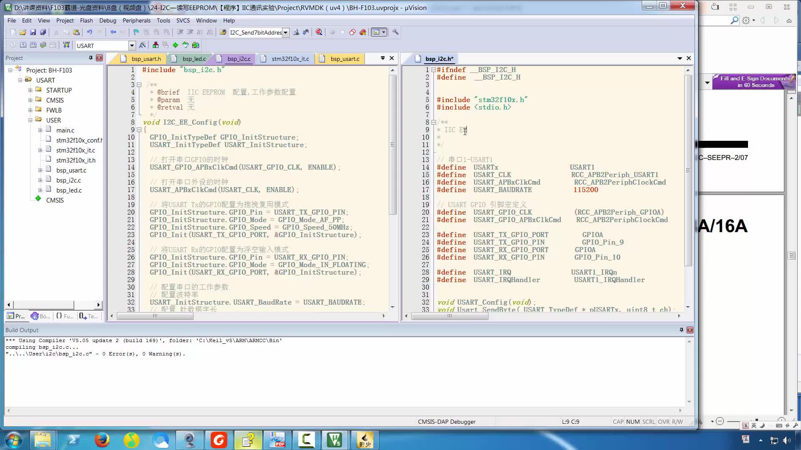Image resolution: width=801 pixels, height=450 pixels.
Task: Open right editor's tab list dropdown
Action: tap(680, 58)
